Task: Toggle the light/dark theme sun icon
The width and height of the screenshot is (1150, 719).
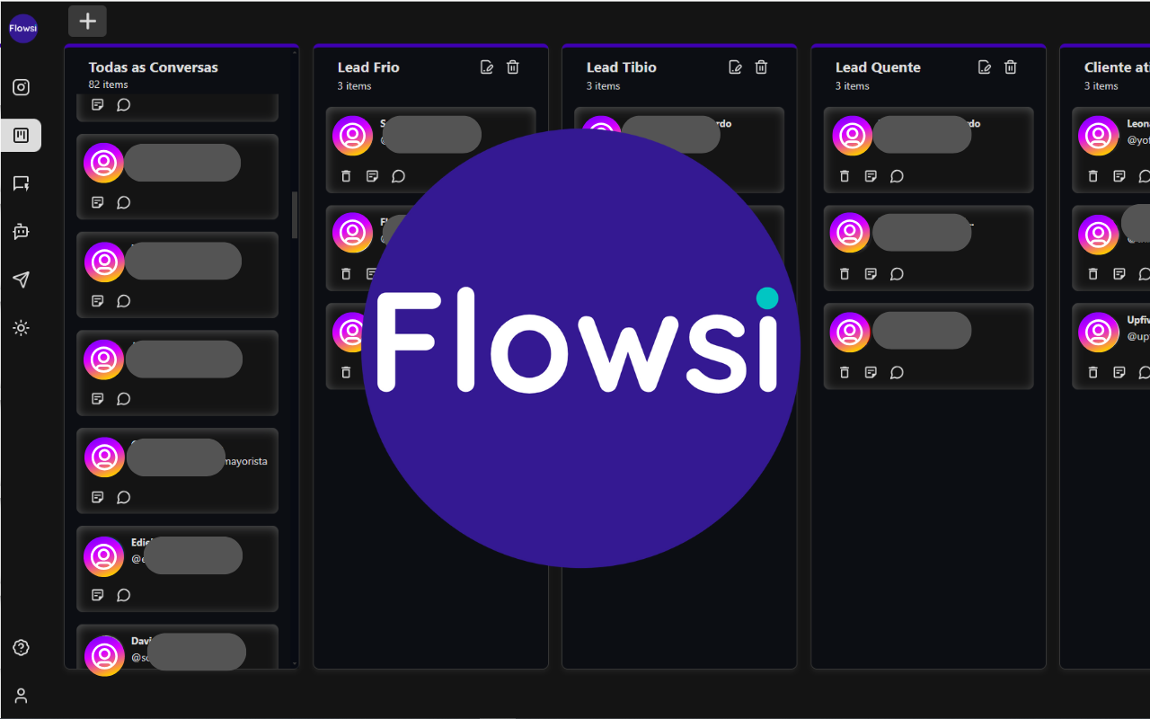Action: [22, 328]
